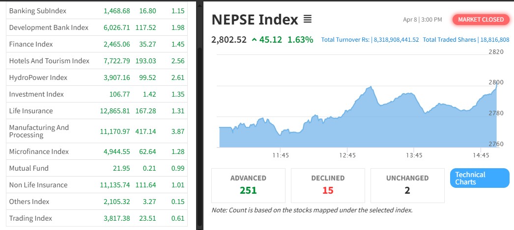Viewport: 514px width, 230px height.
Task: Click the Unchanged 2 stocks card
Action: 407,185
